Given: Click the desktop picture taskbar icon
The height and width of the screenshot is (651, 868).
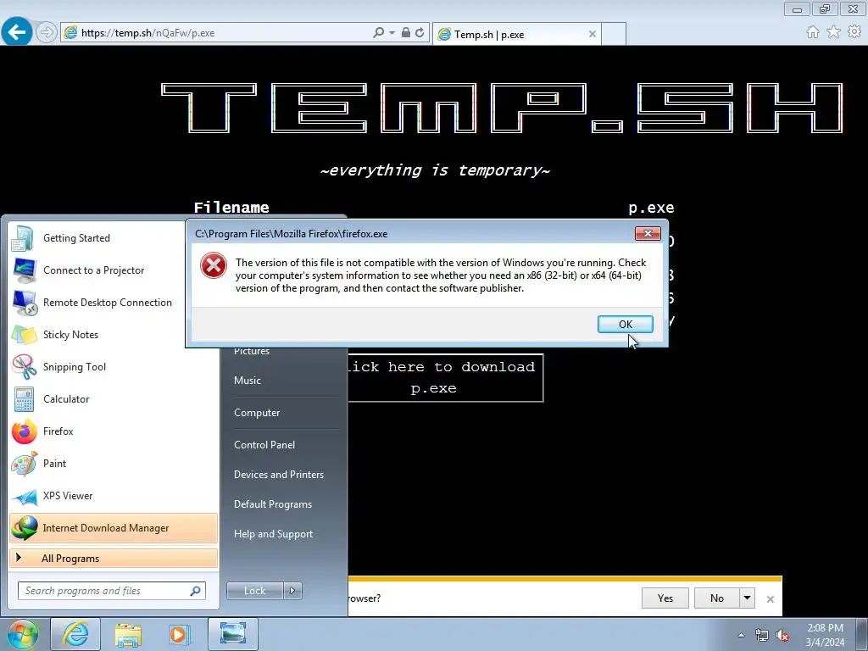Looking at the screenshot, I should [232, 634].
